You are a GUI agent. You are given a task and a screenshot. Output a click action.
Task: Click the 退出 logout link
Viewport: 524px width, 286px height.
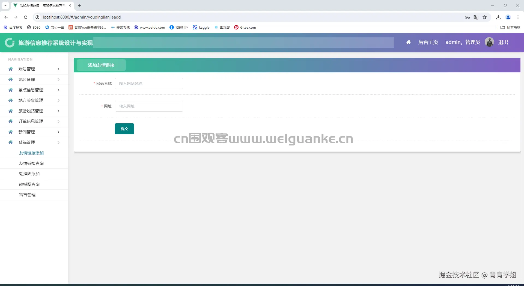coord(503,42)
